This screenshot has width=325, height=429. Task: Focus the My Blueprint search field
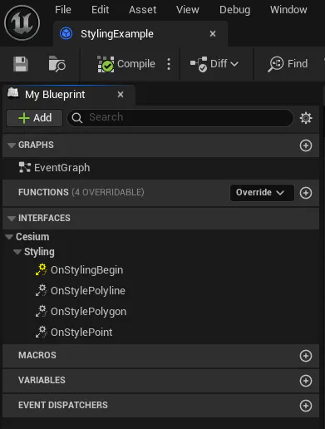(x=180, y=118)
